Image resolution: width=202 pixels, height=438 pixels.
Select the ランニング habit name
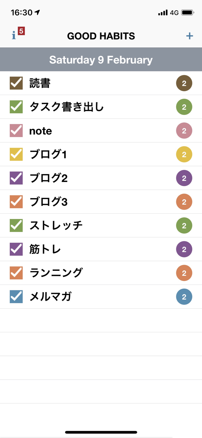pos(56,273)
